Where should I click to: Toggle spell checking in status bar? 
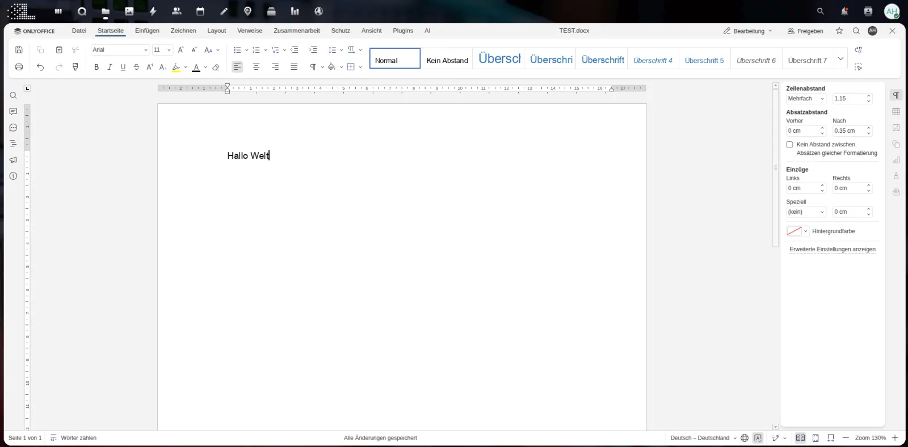[x=758, y=438]
